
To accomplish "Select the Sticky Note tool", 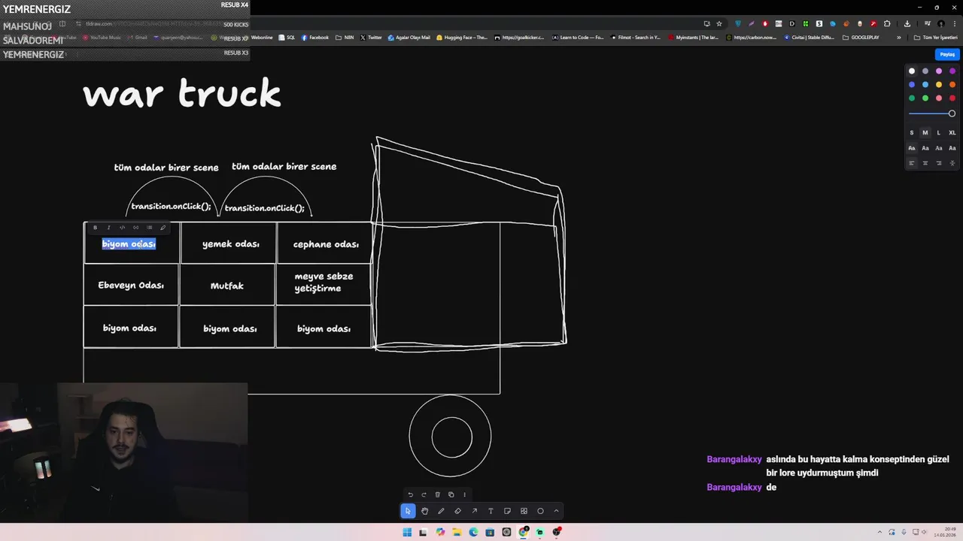I will tap(507, 511).
